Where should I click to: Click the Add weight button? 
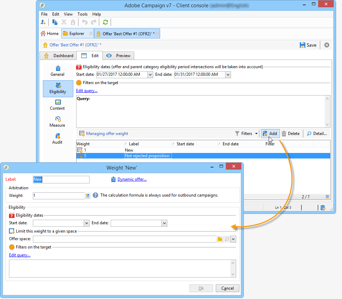point(270,134)
